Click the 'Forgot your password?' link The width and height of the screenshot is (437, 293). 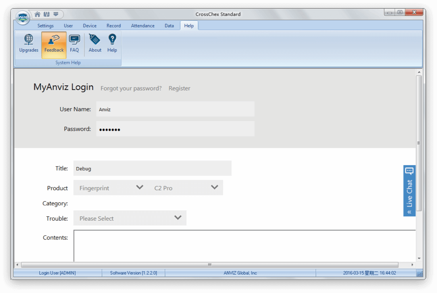point(131,88)
